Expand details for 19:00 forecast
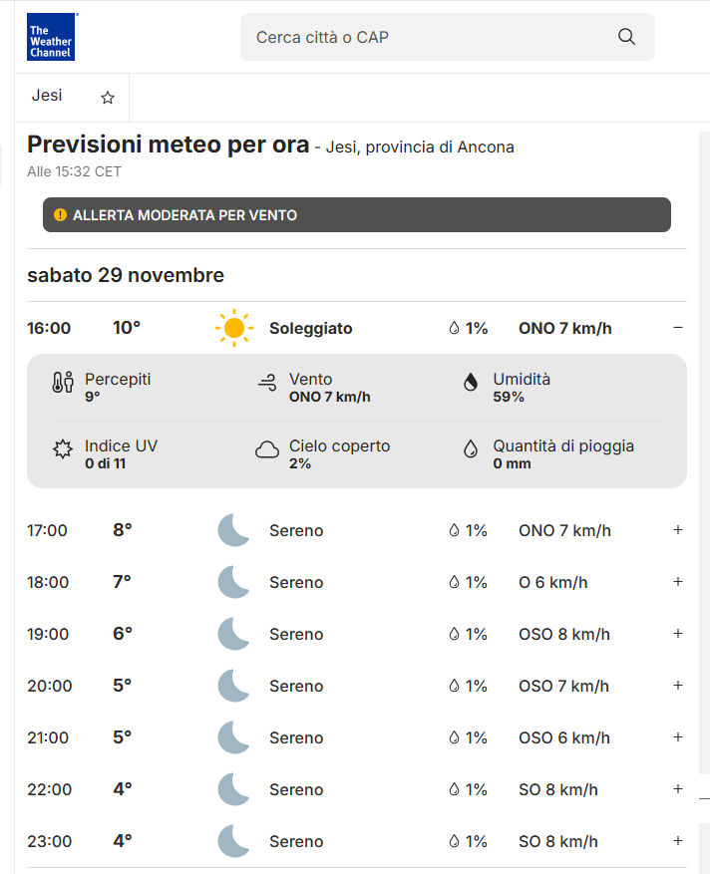This screenshot has height=874, width=710. [678, 634]
